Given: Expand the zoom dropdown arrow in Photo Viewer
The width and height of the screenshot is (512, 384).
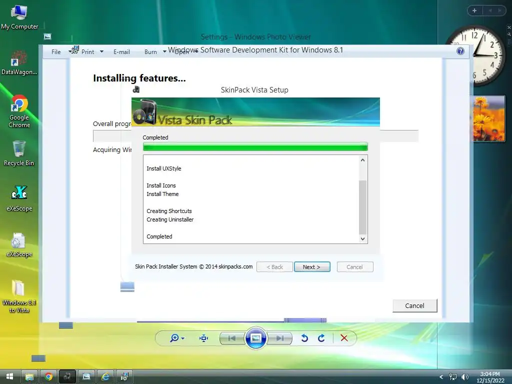Looking at the screenshot, I should click(183, 338).
